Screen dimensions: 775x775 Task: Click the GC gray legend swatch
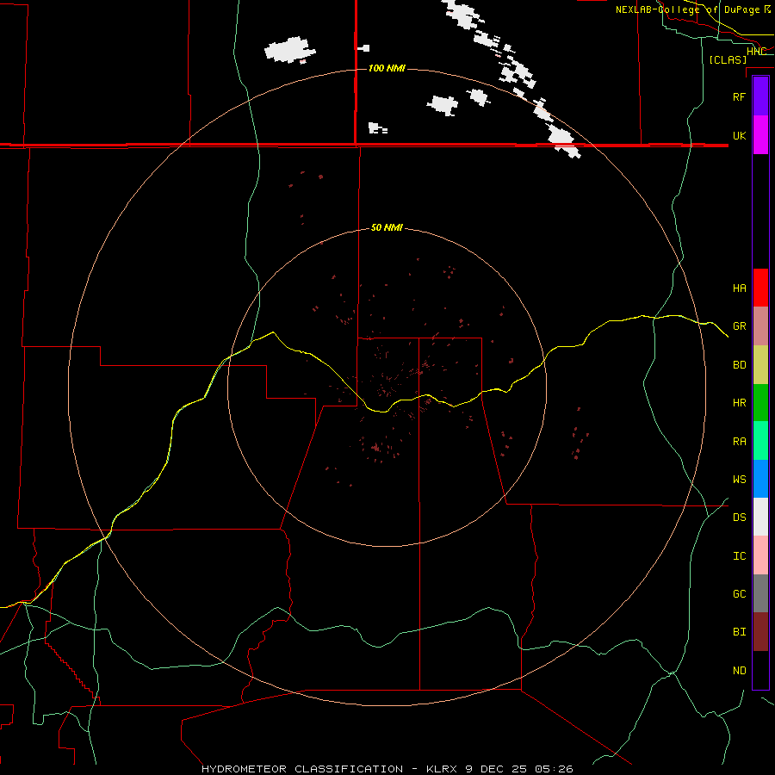(760, 593)
